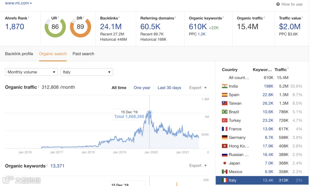Click the Organic traffic header info icon

(264, 17)
